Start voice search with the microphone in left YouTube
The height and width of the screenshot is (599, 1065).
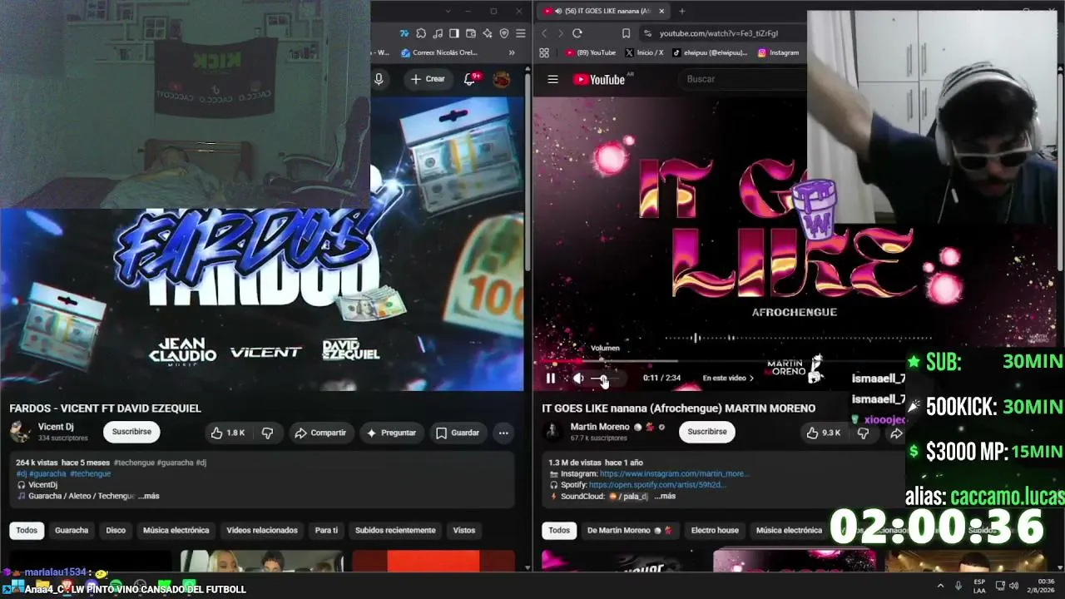pos(379,79)
